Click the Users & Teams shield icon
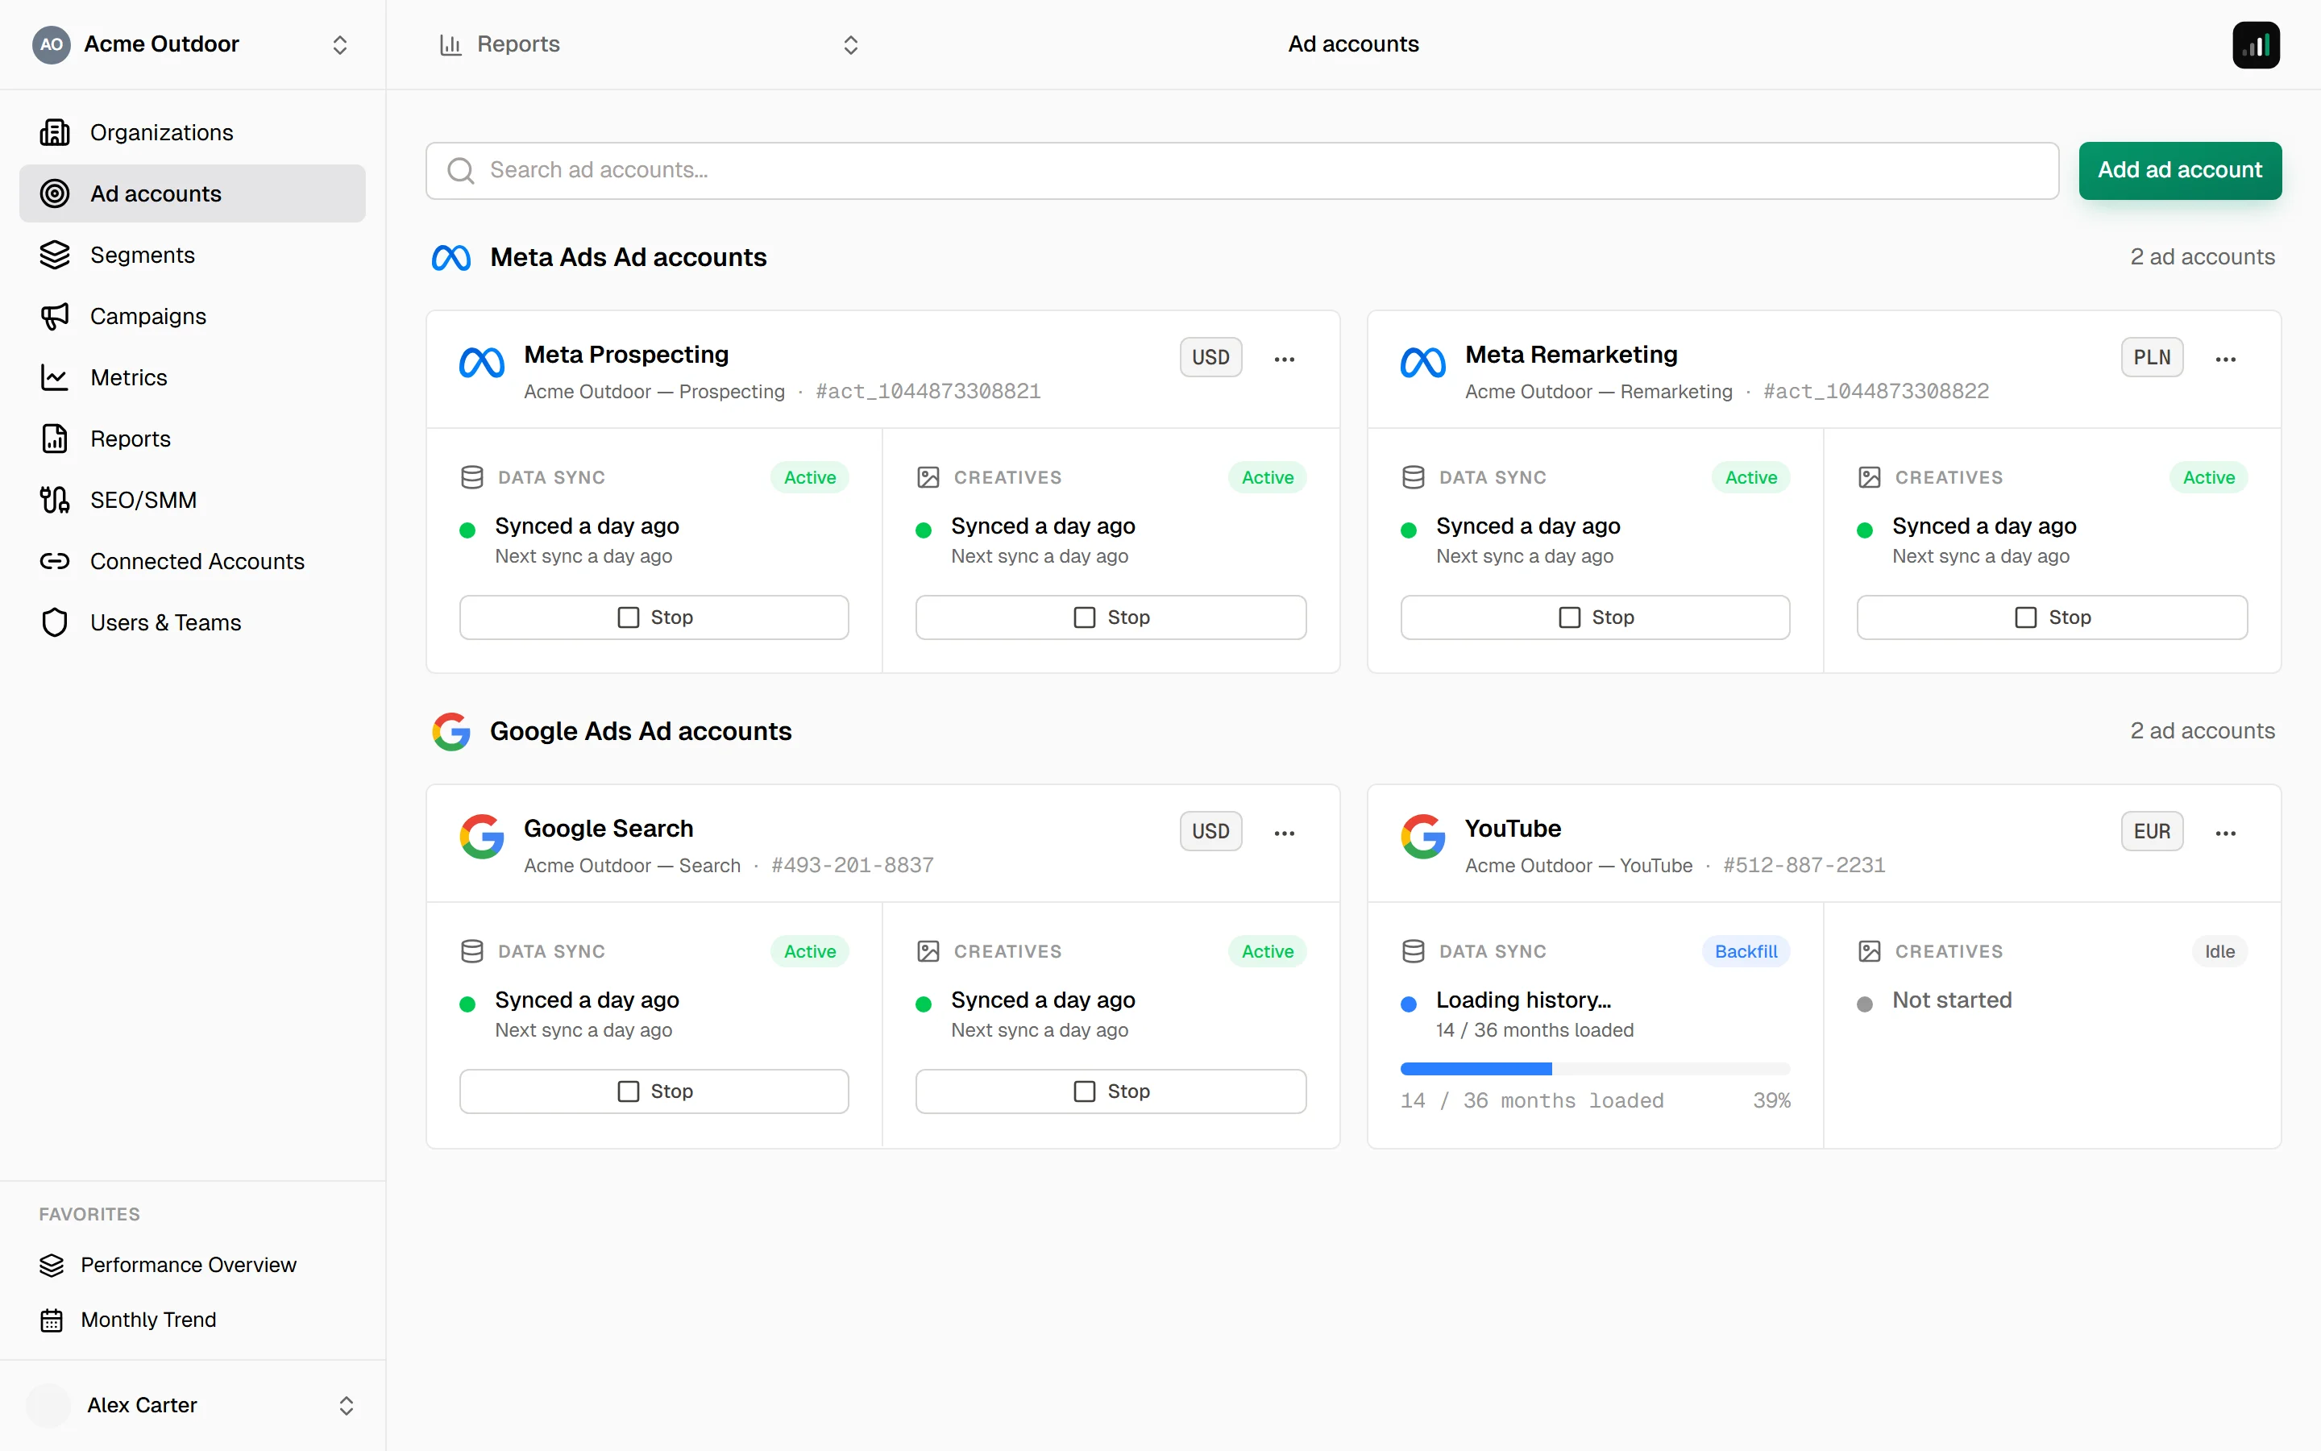 [55, 623]
